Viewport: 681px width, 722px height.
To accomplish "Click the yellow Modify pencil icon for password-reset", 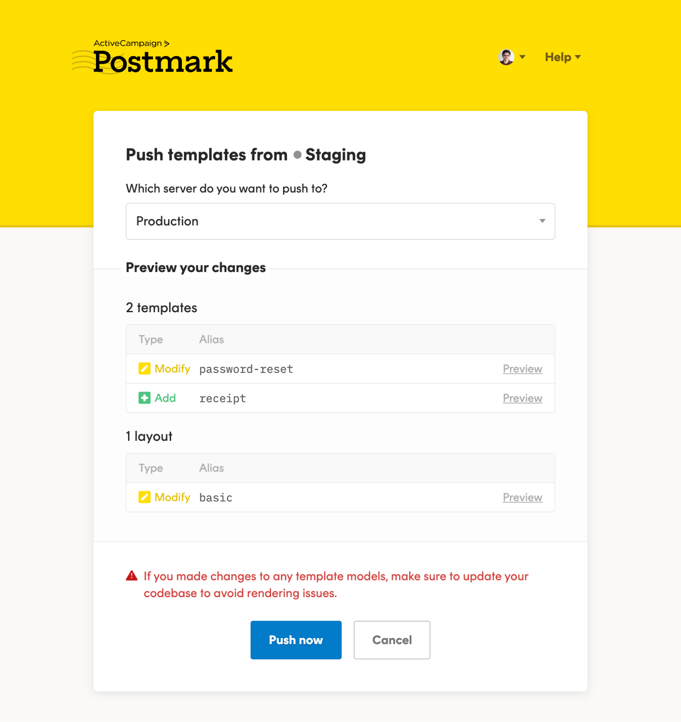I will (145, 368).
